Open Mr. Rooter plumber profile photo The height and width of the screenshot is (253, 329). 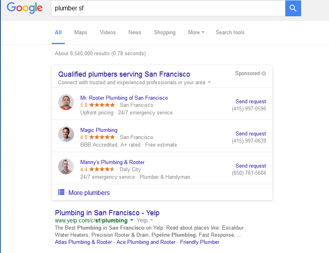pos(66,102)
